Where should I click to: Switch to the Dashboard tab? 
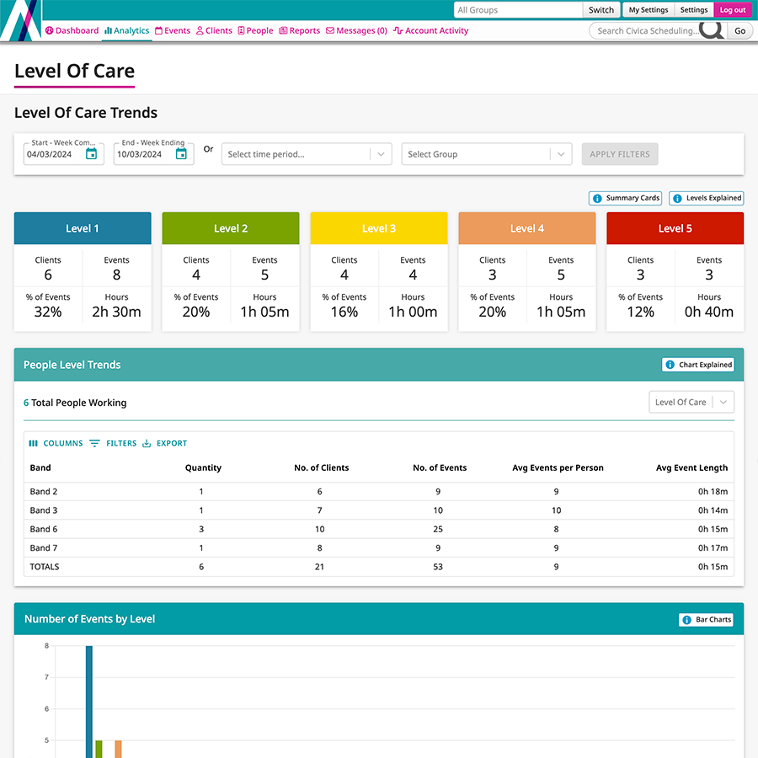[72, 30]
